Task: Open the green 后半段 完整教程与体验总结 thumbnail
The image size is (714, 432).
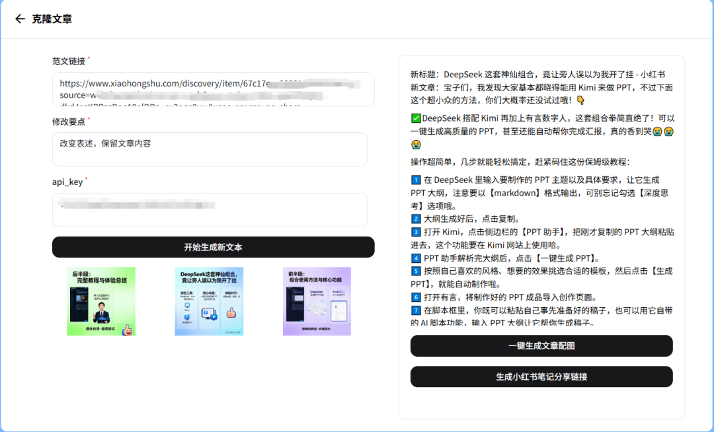Action: coord(101,301)
